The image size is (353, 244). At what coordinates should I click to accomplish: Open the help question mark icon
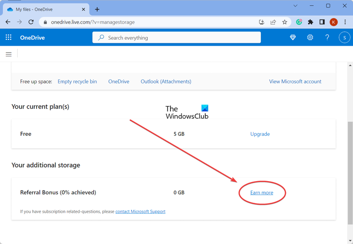click(x=327, y=37)
